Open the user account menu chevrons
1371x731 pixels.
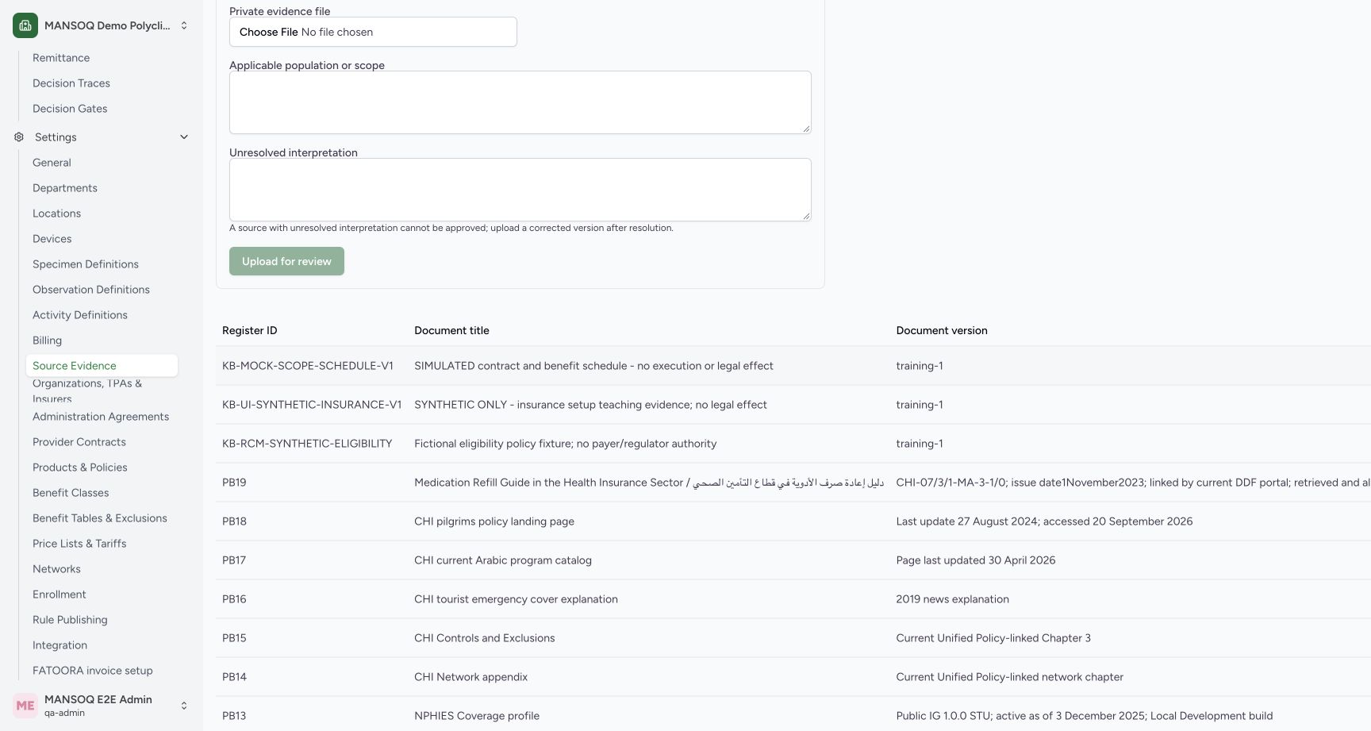pos(184,706)
